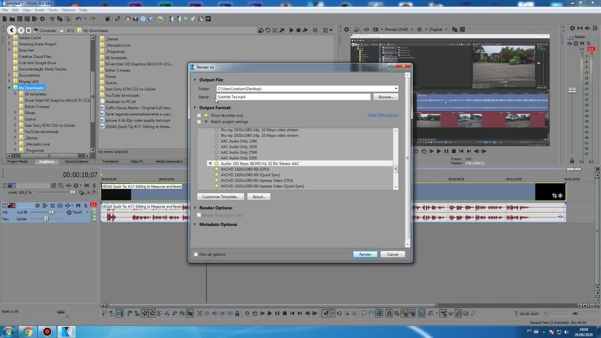Switch to the Media Generators tab
601x338 pixels.
(169, 161)
